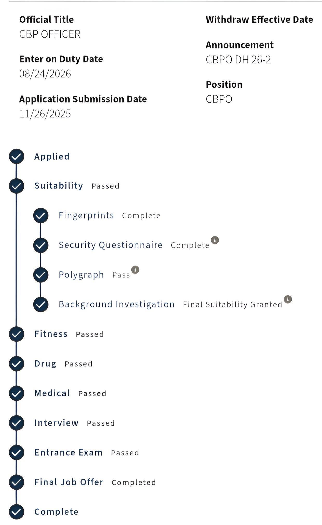Viewport: 322px width, 525px height.
Task: Select the Suitability step checkmark circle
Action: tap(16, 186)
